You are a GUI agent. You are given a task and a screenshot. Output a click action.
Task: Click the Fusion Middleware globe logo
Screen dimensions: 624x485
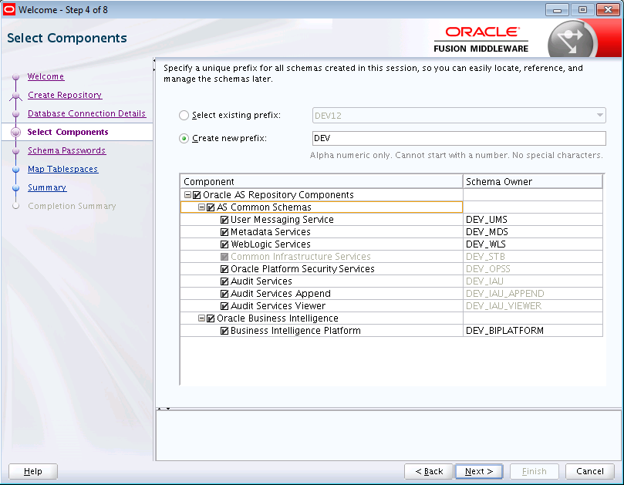coord(572,40)
